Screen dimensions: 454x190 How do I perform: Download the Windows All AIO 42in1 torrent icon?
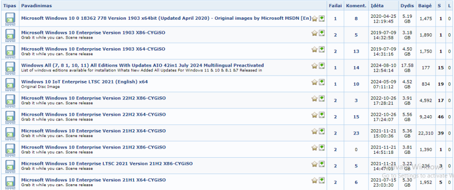tap(322, 66)
